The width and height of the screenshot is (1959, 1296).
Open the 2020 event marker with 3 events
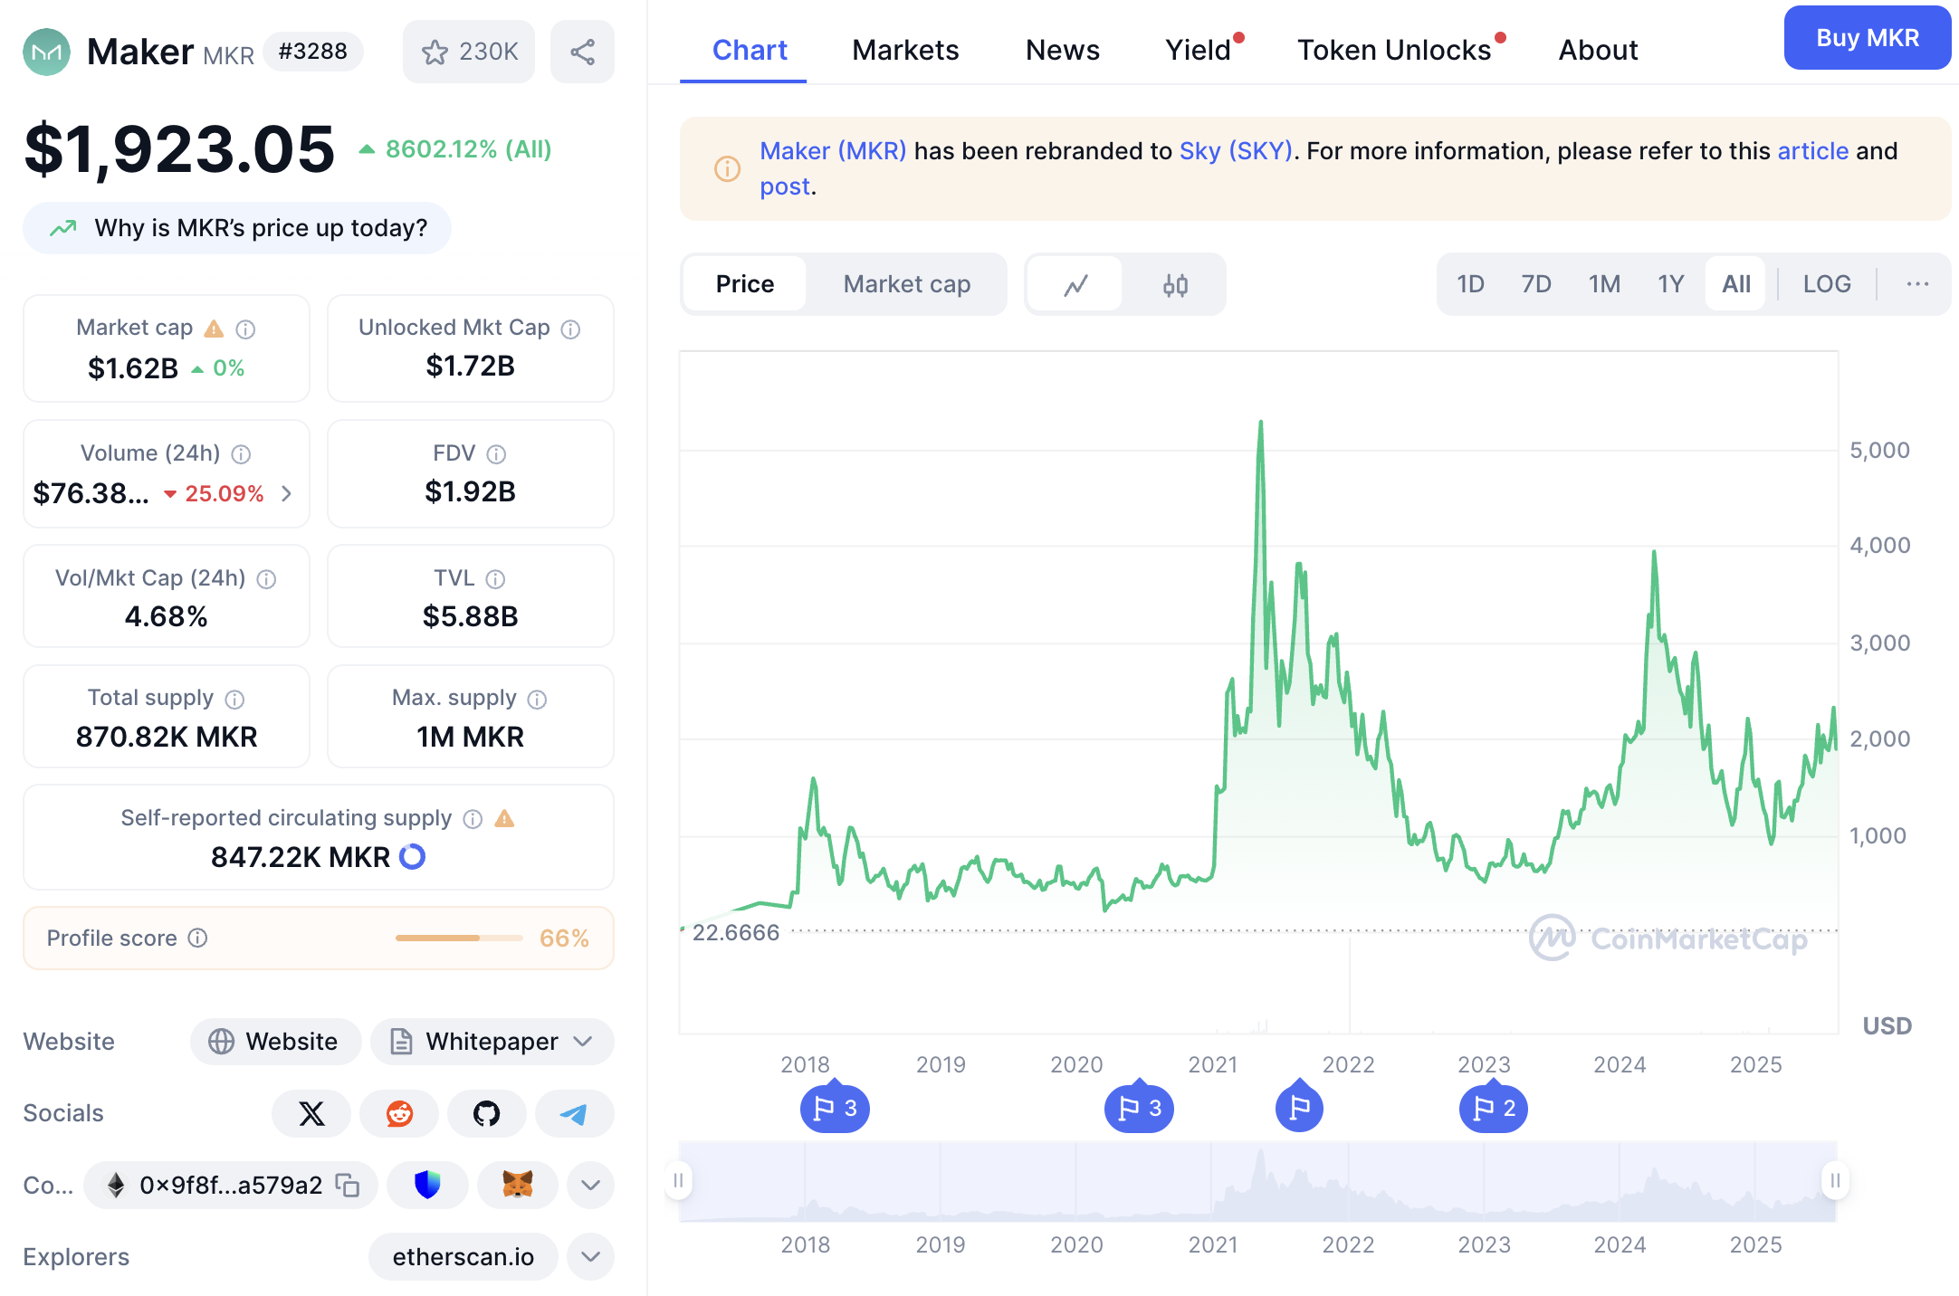1139,1107
